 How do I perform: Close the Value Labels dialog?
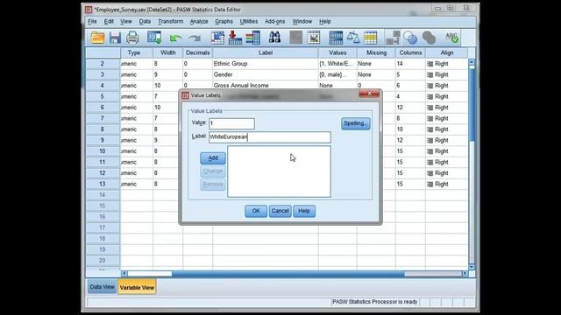[369, 94]
